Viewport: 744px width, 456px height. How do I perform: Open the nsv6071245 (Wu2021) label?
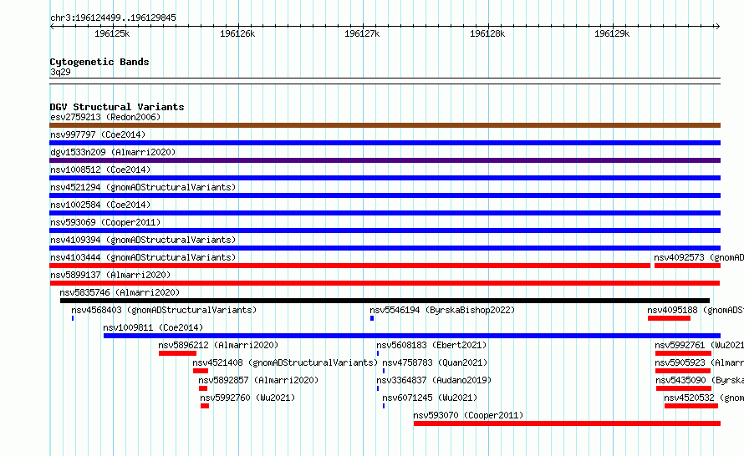(430, 398)
